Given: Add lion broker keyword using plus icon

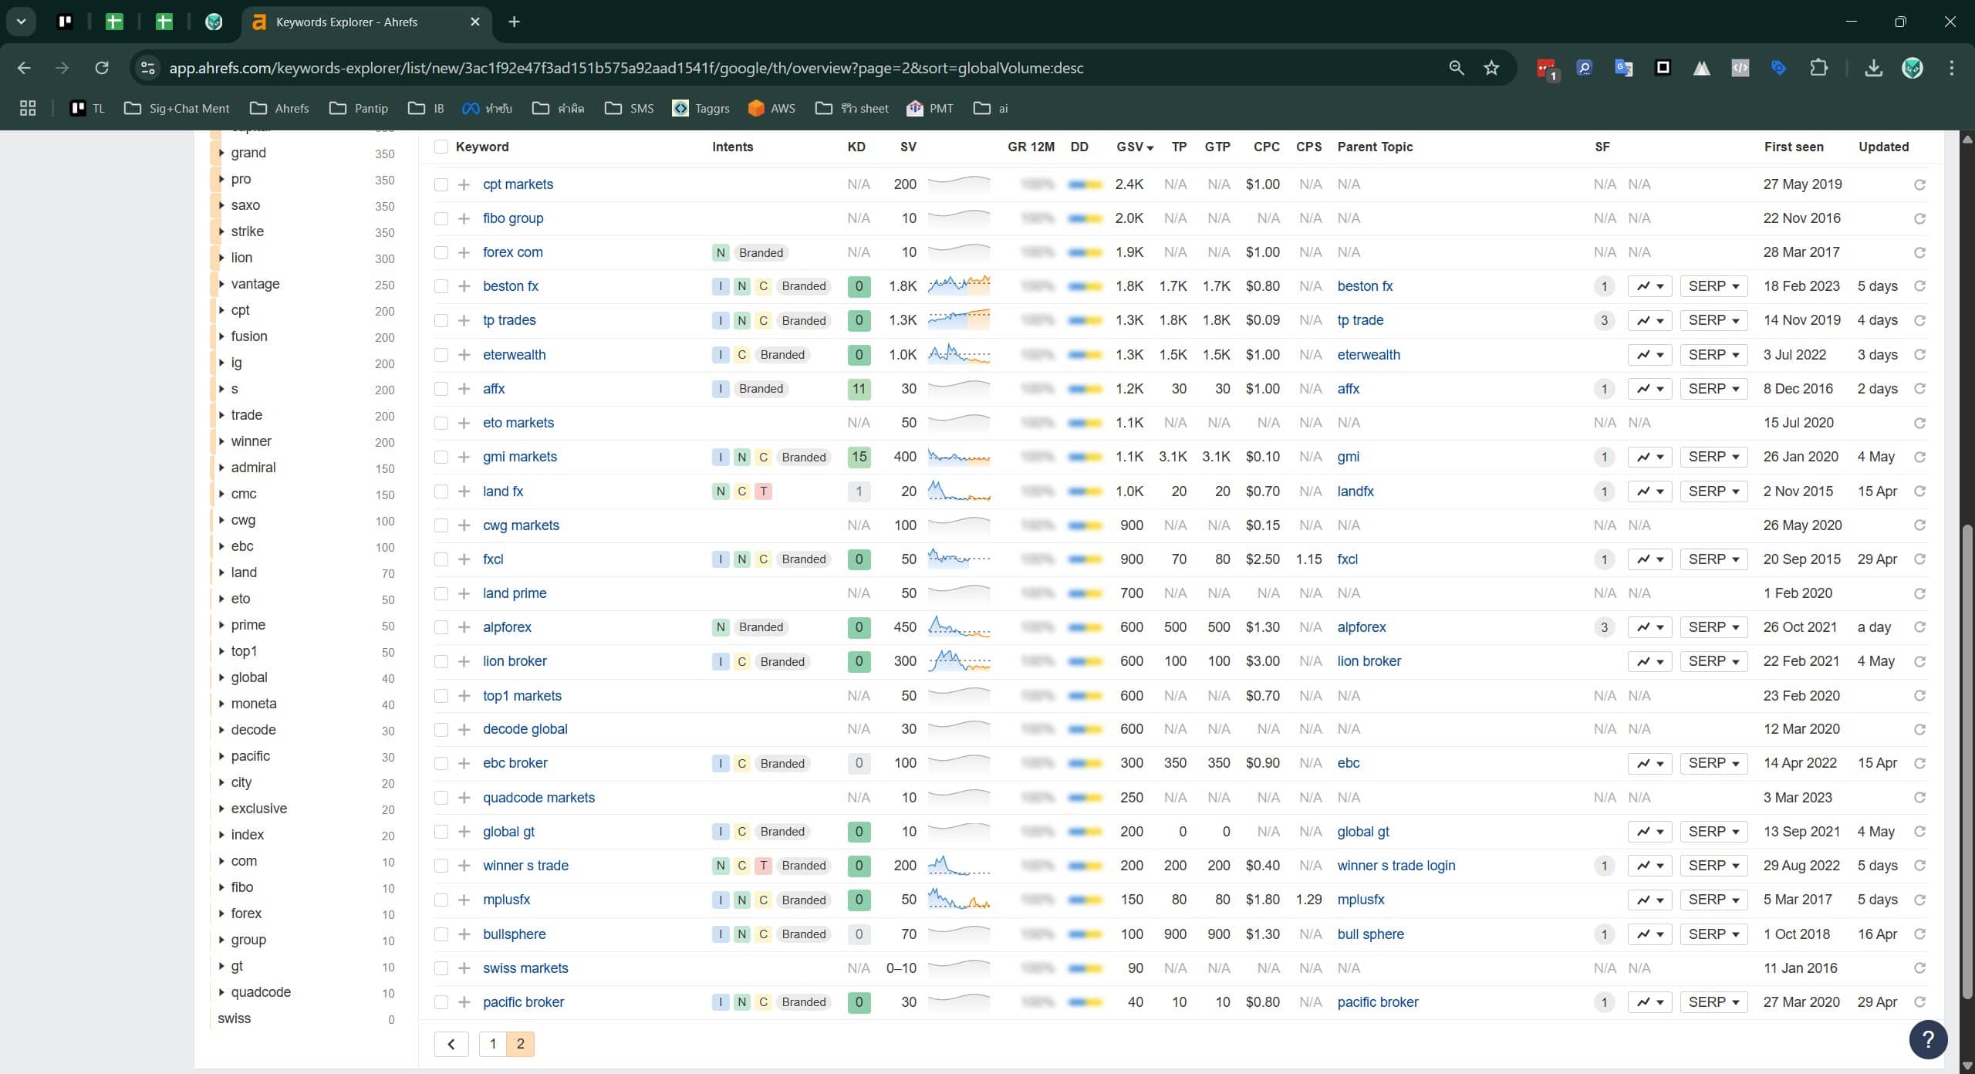Looking at the screenshot, I should coord(464,661).
